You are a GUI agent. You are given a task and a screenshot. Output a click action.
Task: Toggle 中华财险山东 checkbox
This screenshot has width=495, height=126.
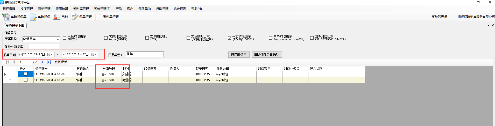pyautogui.click(x=271, y=38)
